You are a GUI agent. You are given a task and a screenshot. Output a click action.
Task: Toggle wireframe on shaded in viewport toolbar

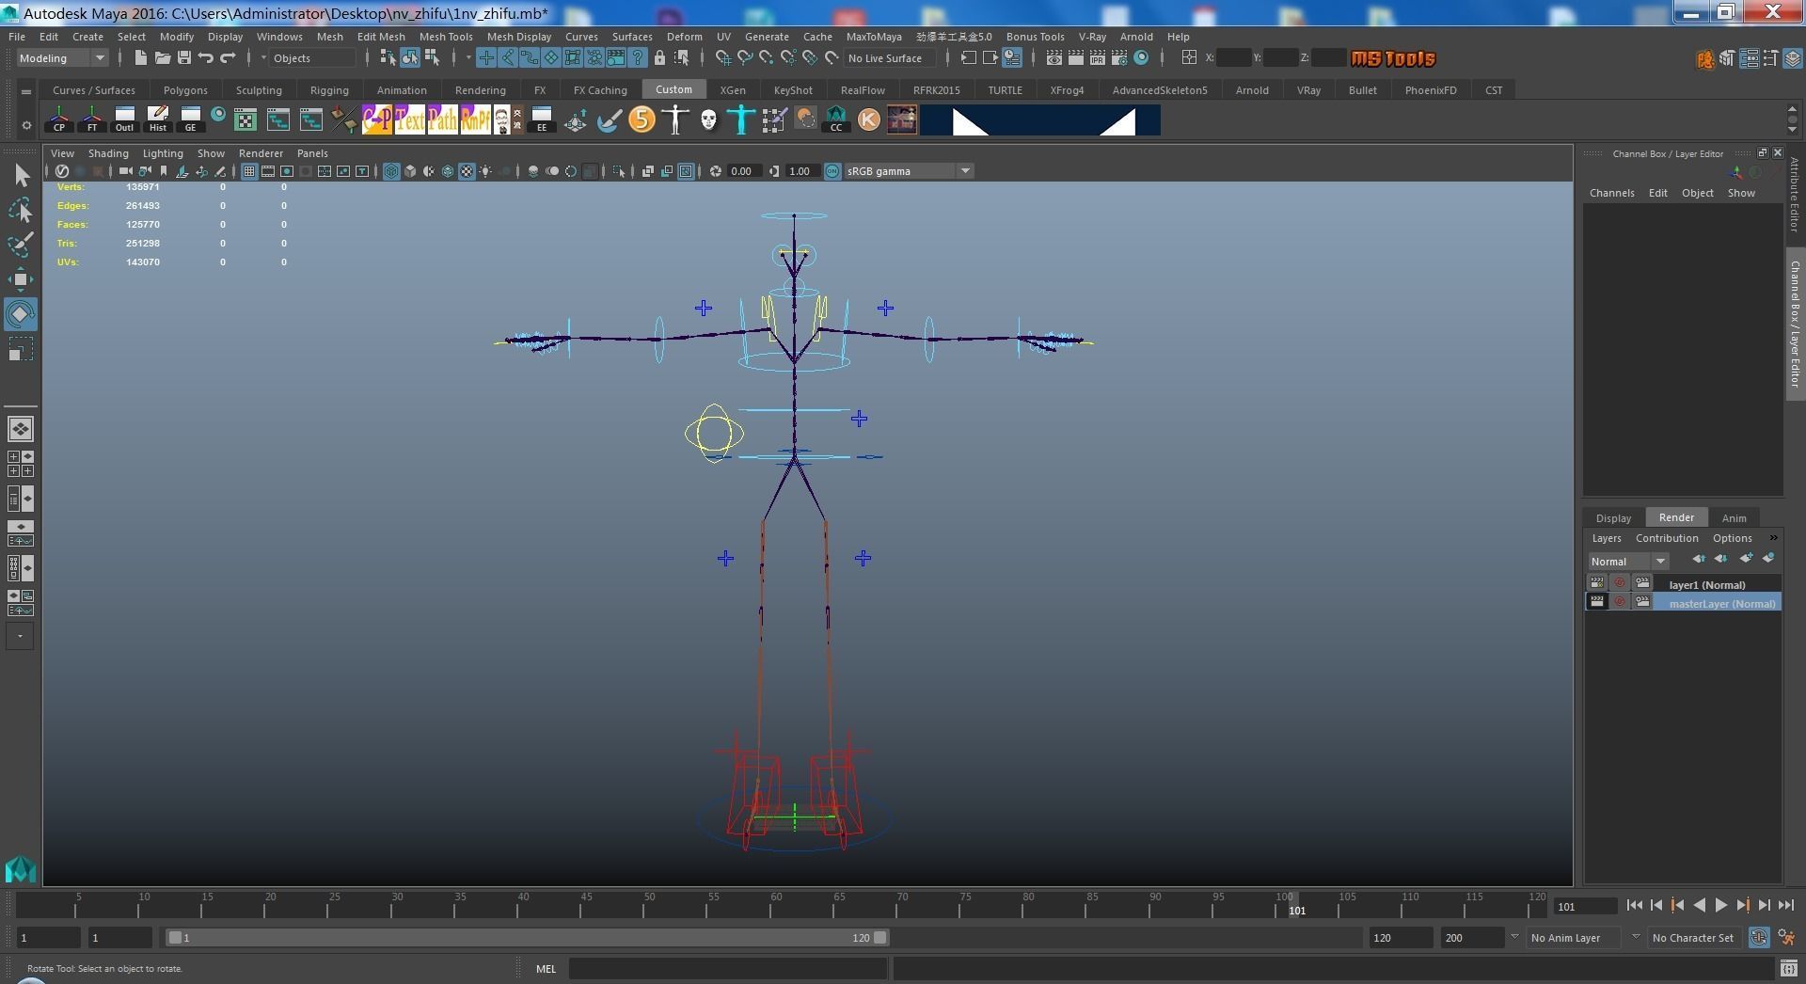point(448,171)
